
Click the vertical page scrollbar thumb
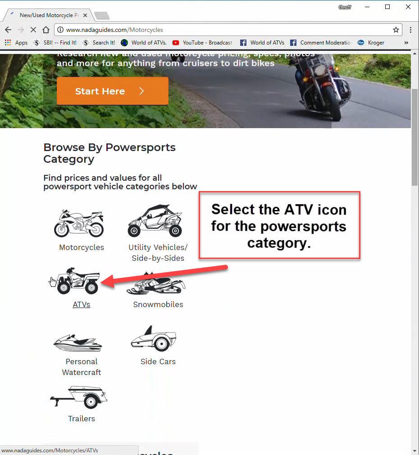(414, 137)
